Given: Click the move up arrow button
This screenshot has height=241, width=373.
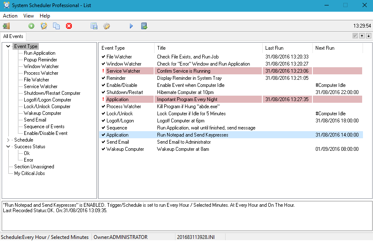Looking at the screenshot, I should point(362,36).
